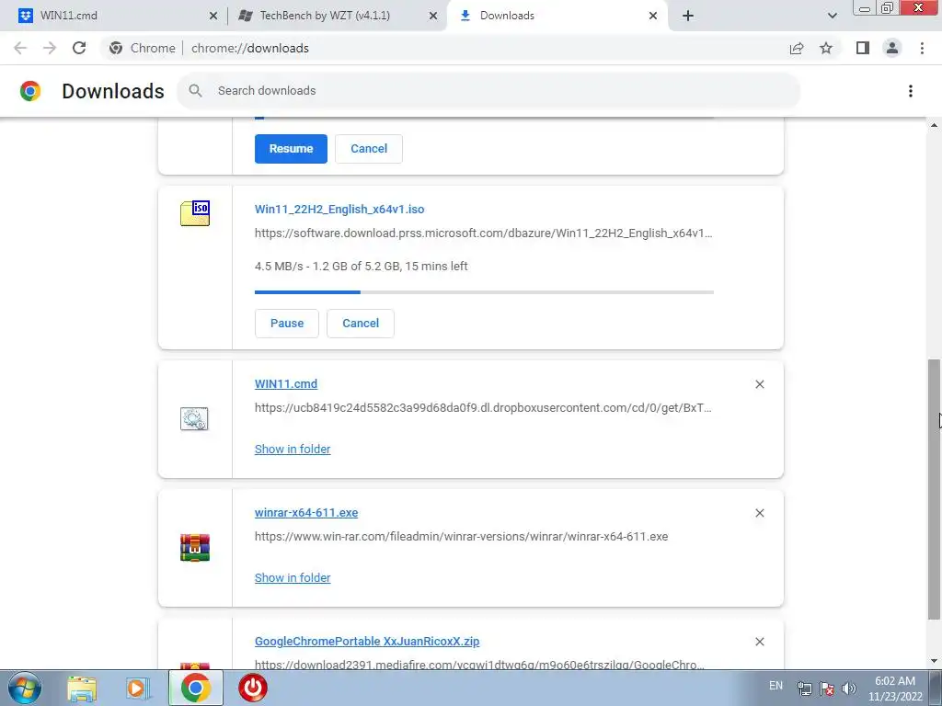The height and width of the screenshot is (706, 942).
Task: Open the Chrome side panel
Action: pyautogui.click(x=863, y=48)
